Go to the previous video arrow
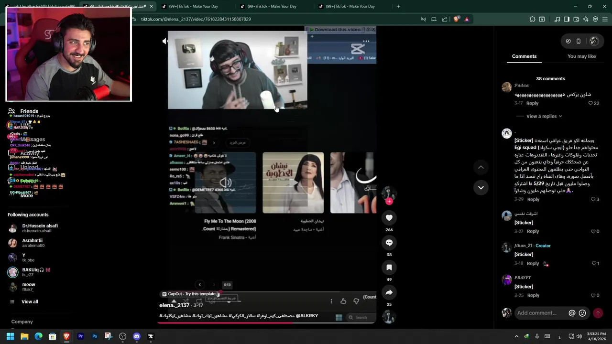This screenshot has height=344, width=612. [481, 167]
